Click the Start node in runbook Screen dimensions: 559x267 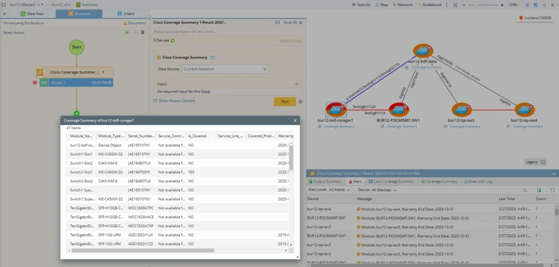(x=76, y=47)
